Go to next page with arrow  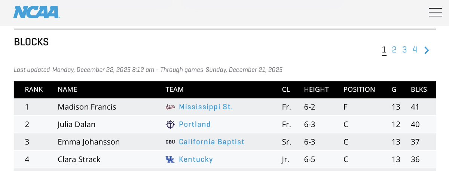427,50
